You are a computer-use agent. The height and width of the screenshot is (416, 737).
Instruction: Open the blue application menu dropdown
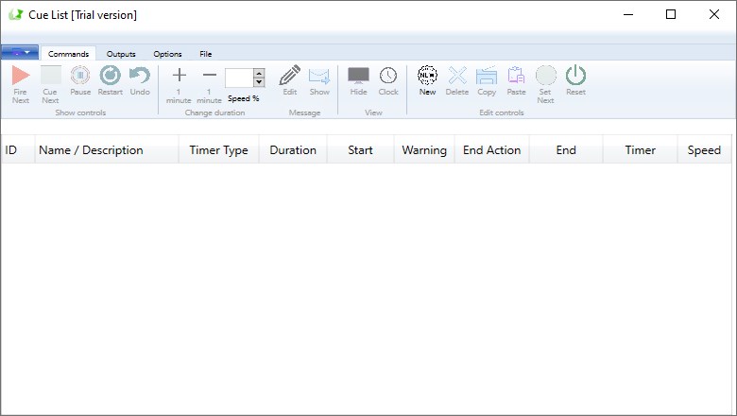tap(20, 53)
